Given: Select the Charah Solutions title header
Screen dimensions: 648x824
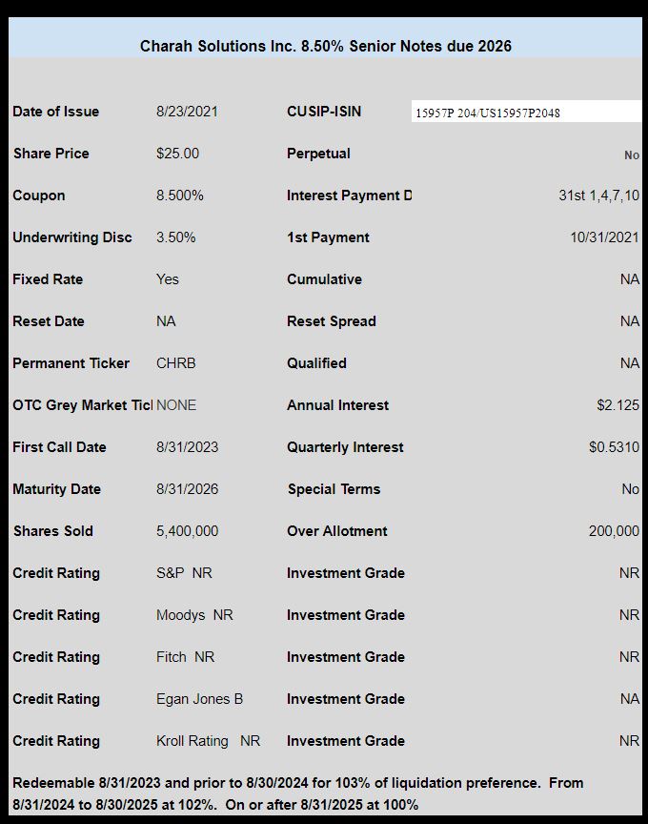Looking at the screenshot, I should pos(326,46).
